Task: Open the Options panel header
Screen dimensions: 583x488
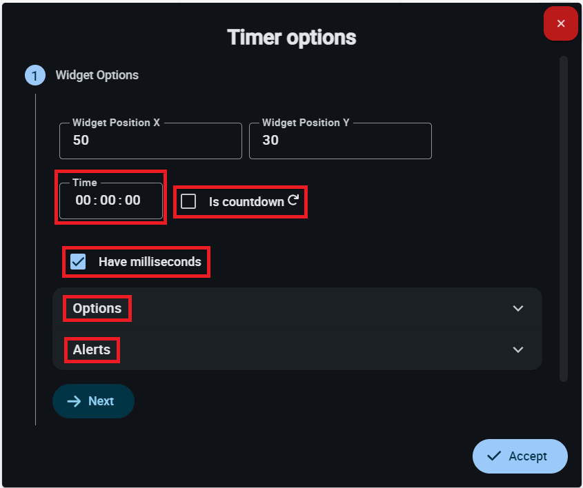Action: (x=97, y=308)
